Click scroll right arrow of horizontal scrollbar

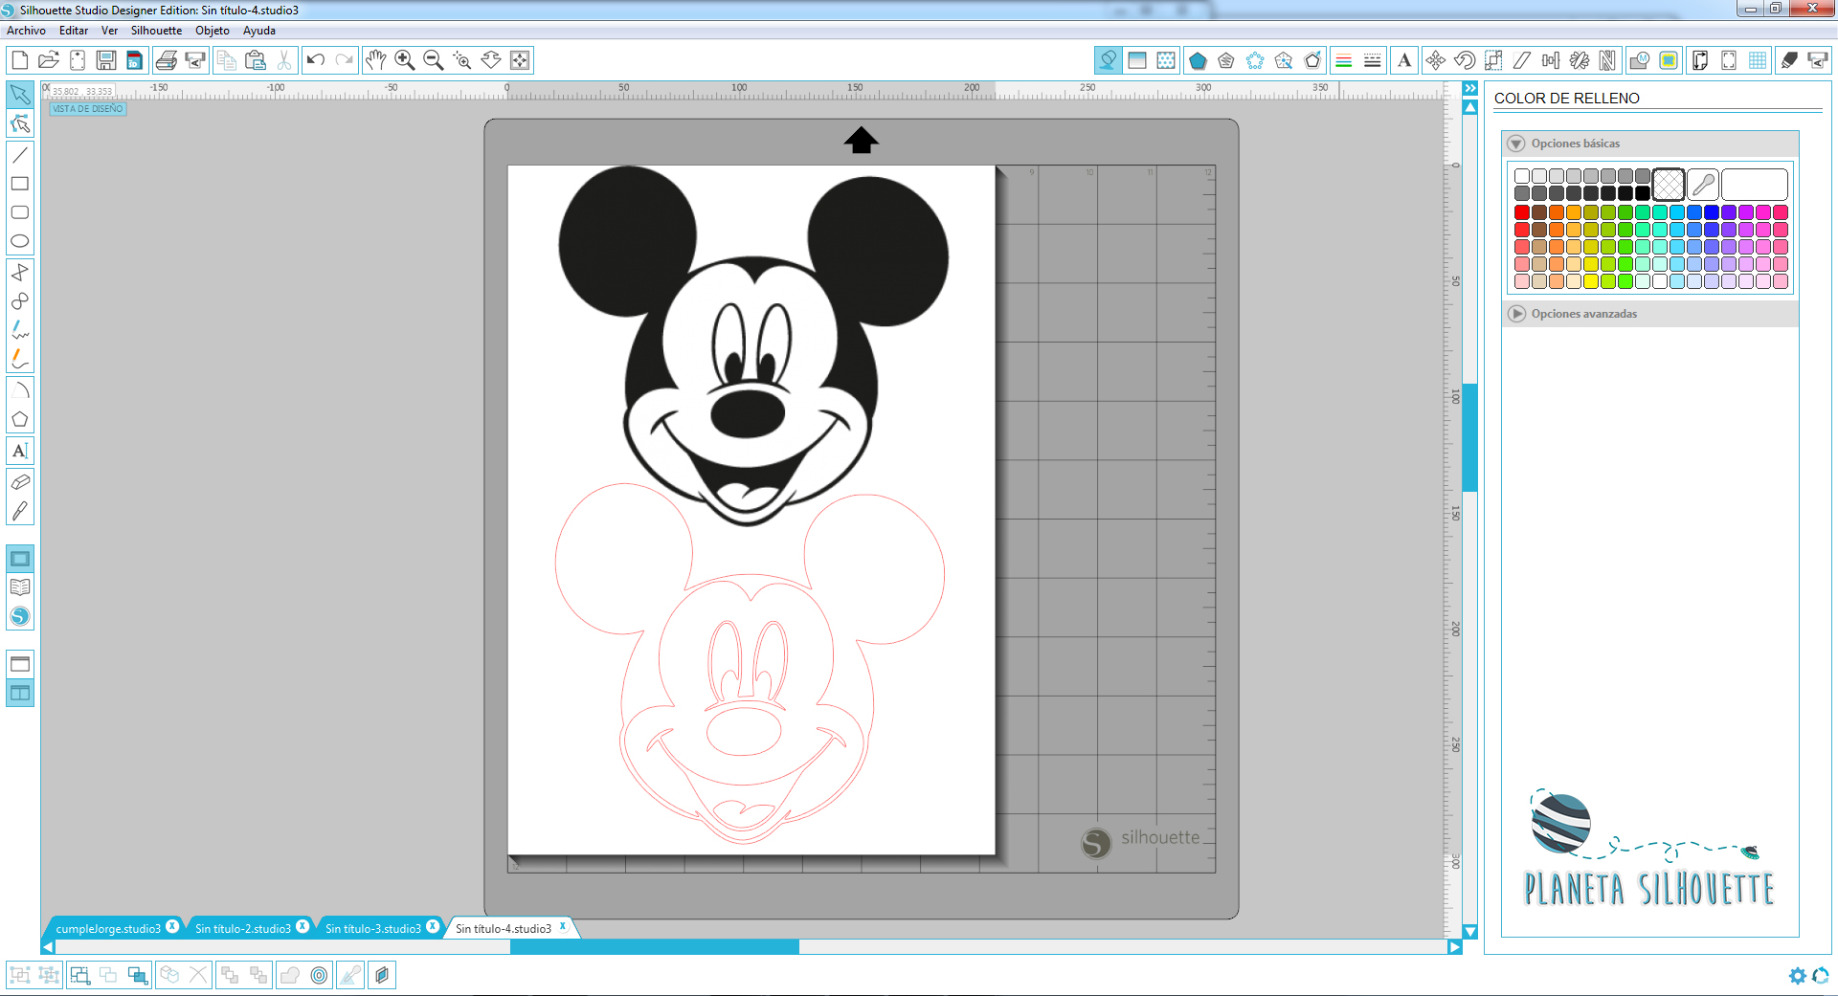point(1455,947)
